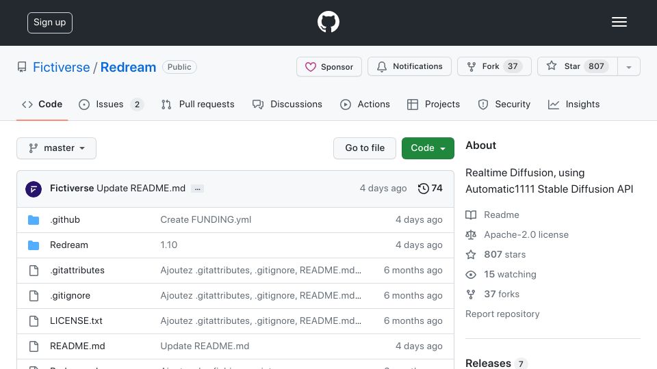657x369 pixels.
Task: Open the master branch dropdown
Action: (57, 148)
